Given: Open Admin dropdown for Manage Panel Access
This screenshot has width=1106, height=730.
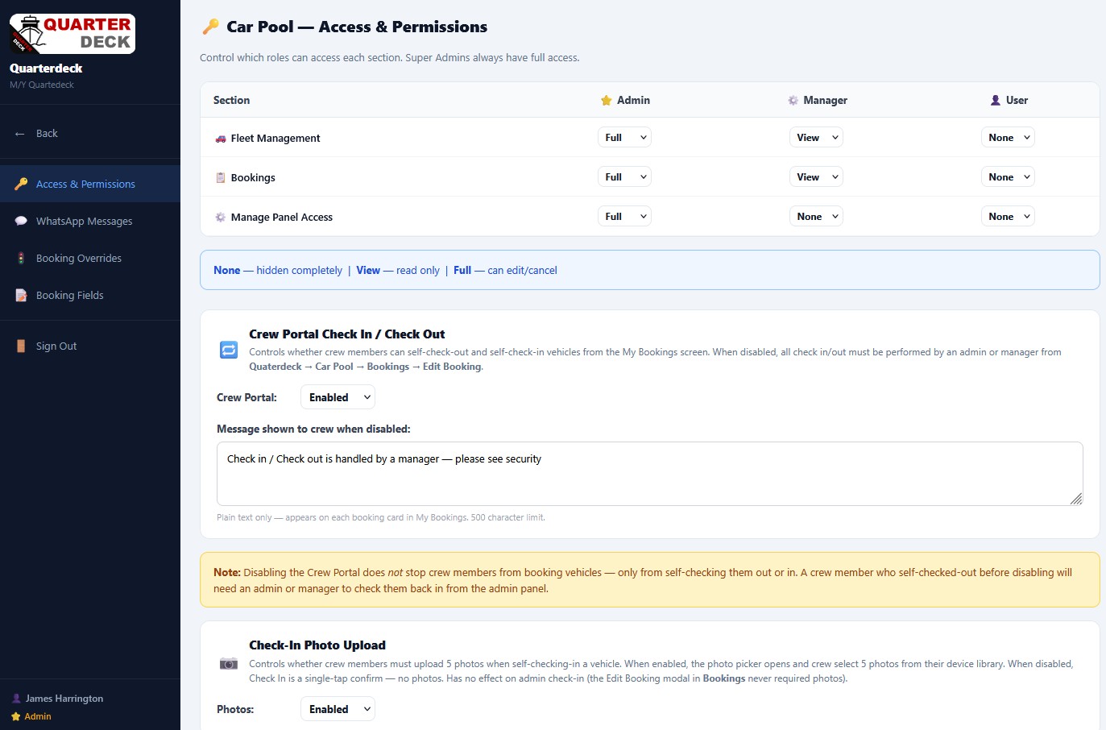Looking at the screenshot, I should (624, 216).
